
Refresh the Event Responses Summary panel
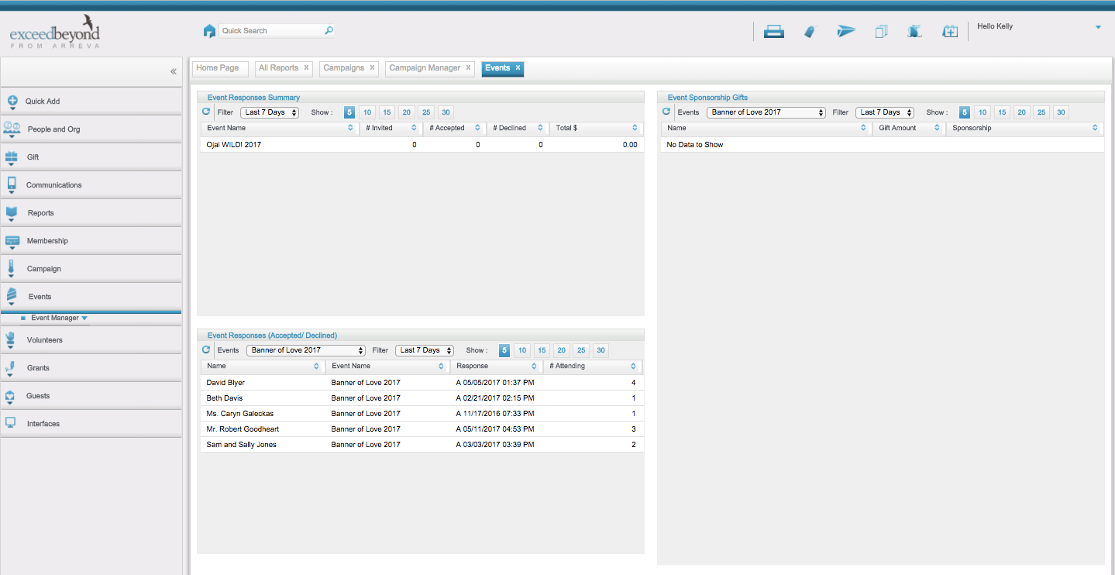[x=206, y=112]
